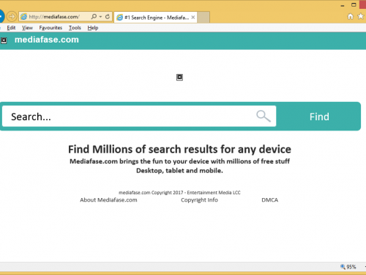Click the Home icon in browser toolbar

(350, 16)
